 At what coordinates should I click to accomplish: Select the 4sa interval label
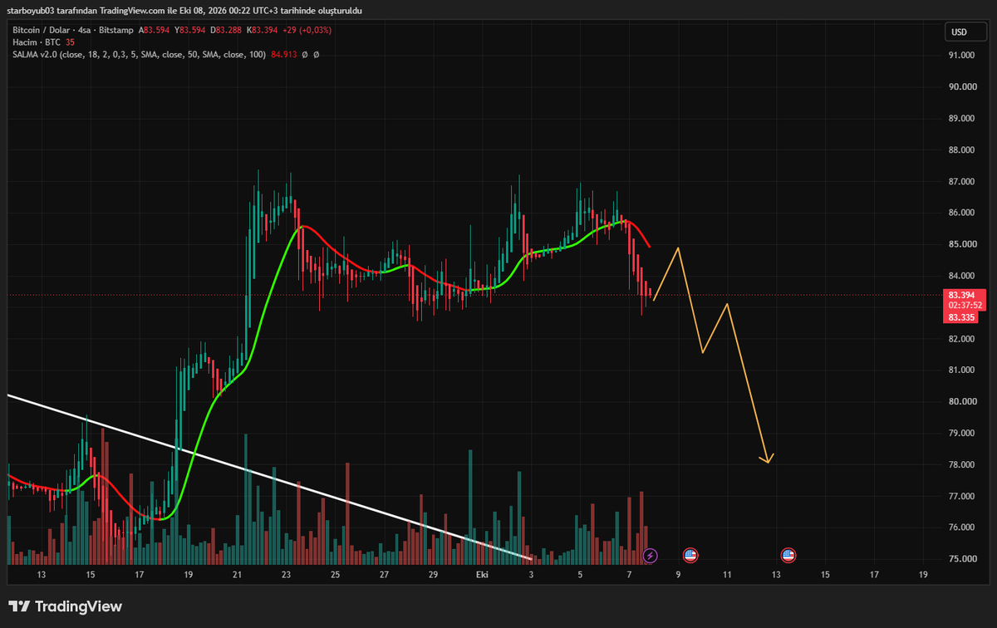86,31
